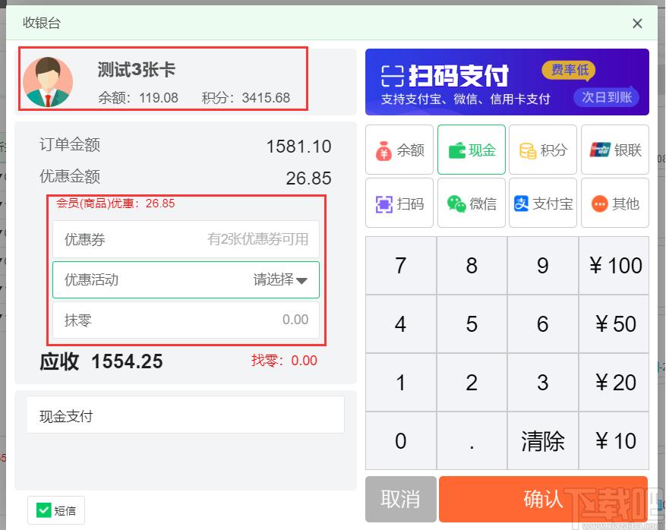Tap keypad digit 9

(x=542, y=266)
